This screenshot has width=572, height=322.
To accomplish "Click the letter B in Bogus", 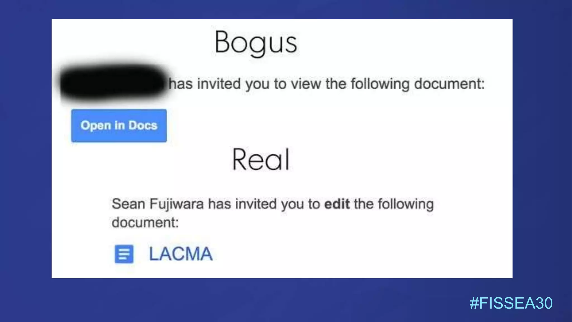I will point(222,42).
